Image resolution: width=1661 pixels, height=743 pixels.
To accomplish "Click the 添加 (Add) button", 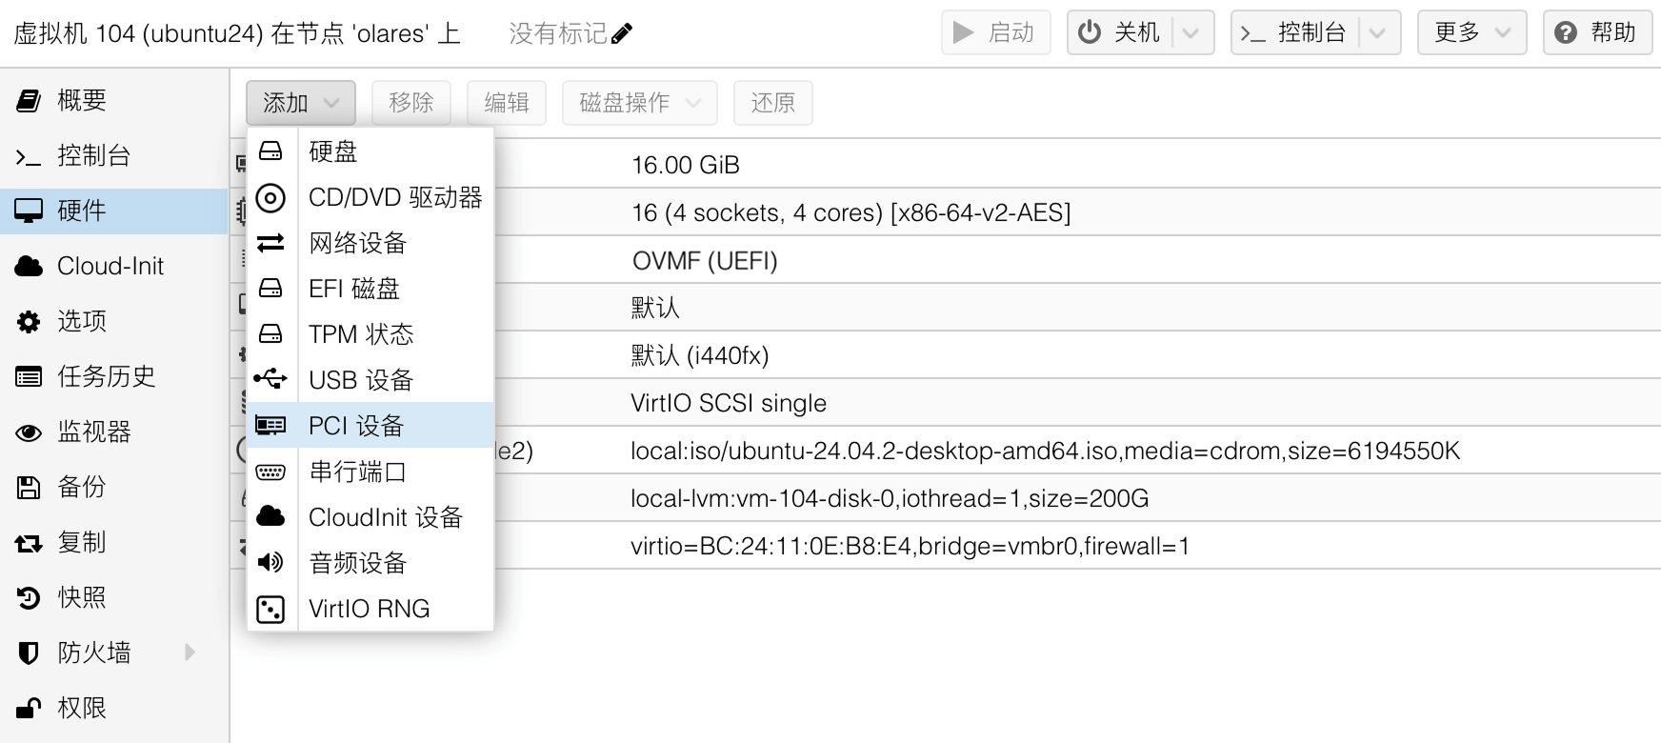I will pyautogui.click(x=300, y=103).
